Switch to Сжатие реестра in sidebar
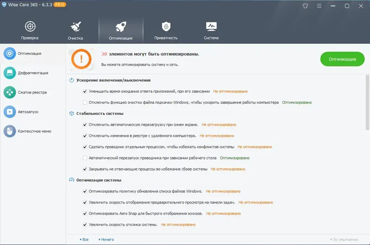The image size is (370, 245). 33,92
